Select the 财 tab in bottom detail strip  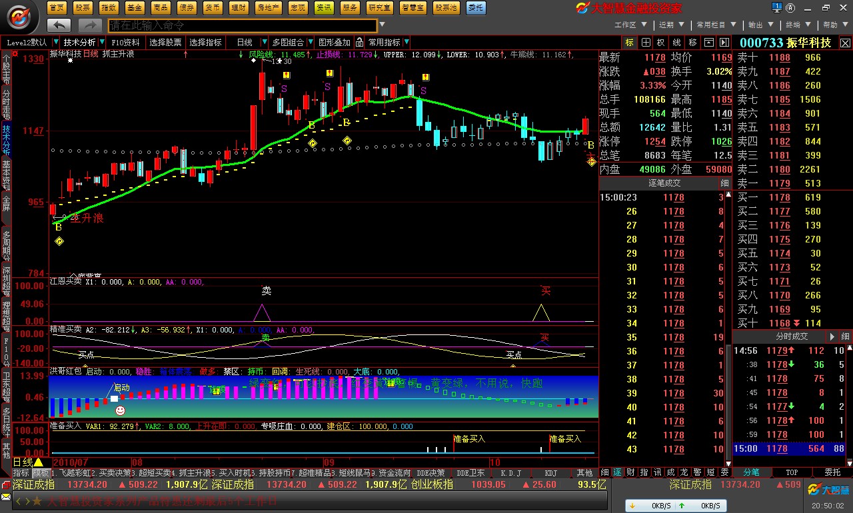[630, 472]
